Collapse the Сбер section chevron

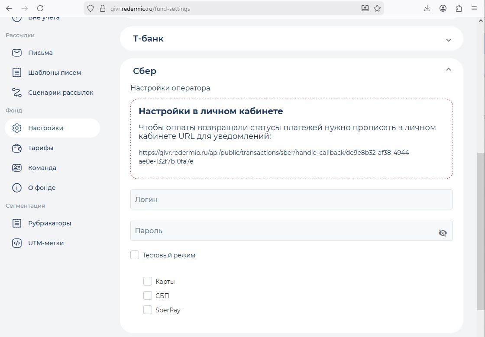pos(449,69)
